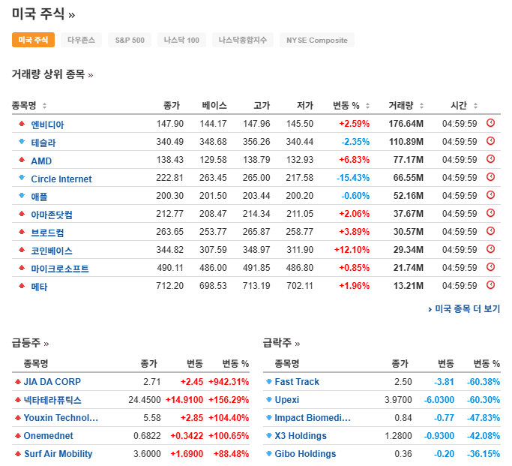Click the +942.31% change value
The width and height of the screenshot is (512, 466).
(x=229, y=382)
